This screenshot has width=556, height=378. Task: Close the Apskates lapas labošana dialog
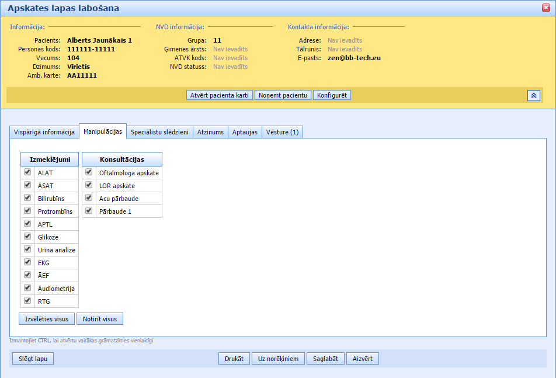coord(546,8)
